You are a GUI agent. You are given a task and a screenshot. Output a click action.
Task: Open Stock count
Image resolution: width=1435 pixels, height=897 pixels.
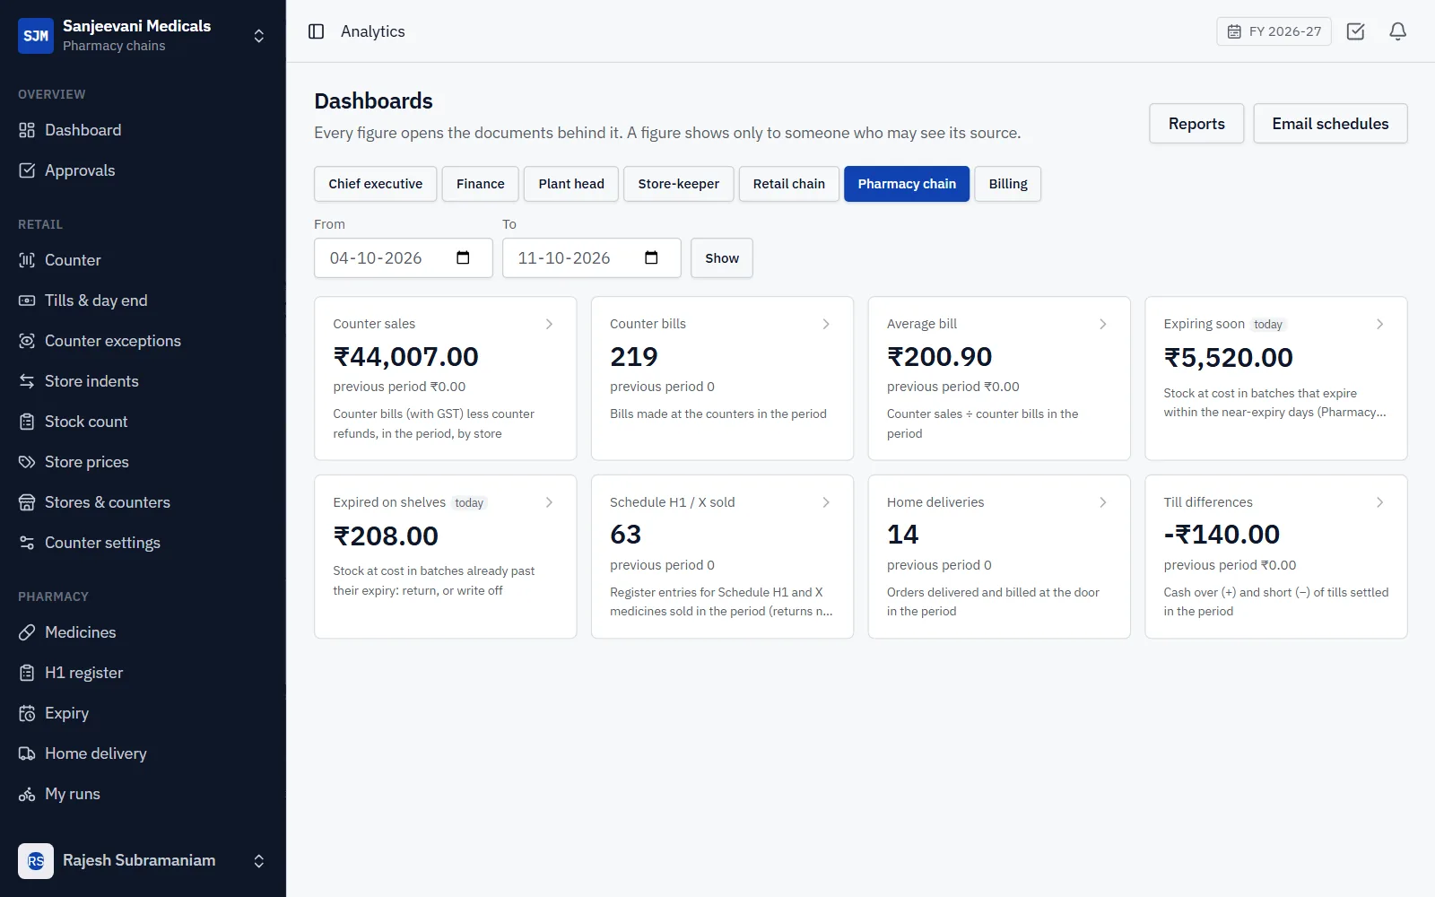click(143, 422)
